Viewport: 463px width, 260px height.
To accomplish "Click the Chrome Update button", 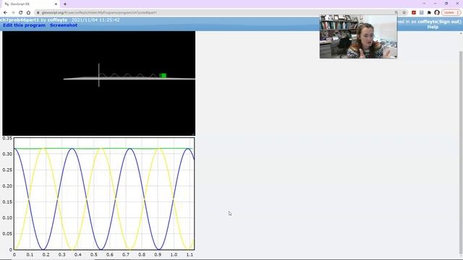I will (x=451, y=13).
